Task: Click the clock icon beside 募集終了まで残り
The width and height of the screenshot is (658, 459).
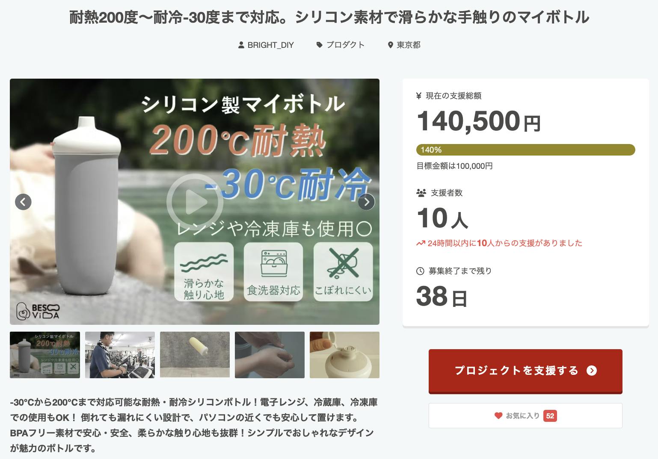Action: [x=420, y=271]
